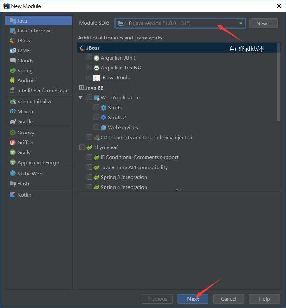Choose the Groovy G icon
This screenshot has height=308, width=286.
pos(13,133)
